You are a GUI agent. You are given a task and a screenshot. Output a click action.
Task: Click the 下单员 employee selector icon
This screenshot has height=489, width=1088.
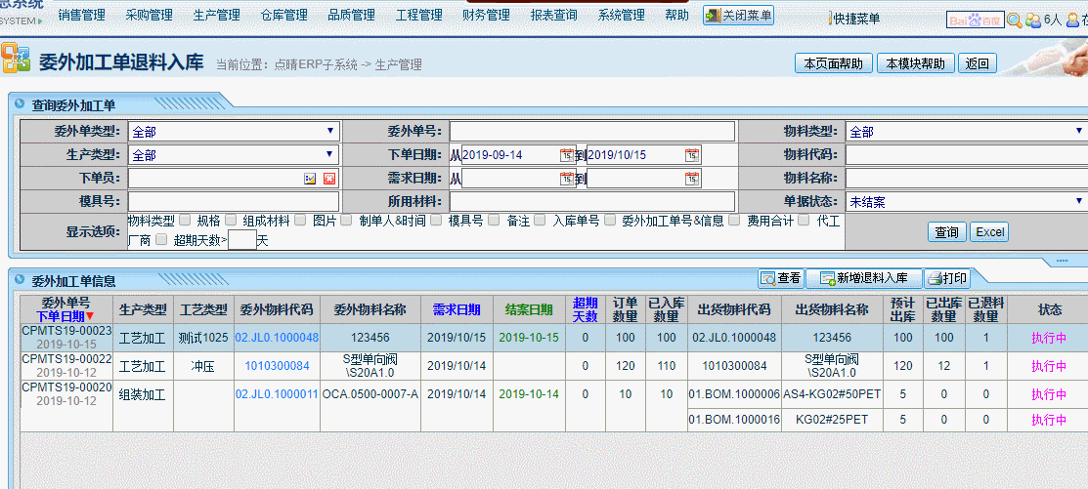(x=310, y=179)
